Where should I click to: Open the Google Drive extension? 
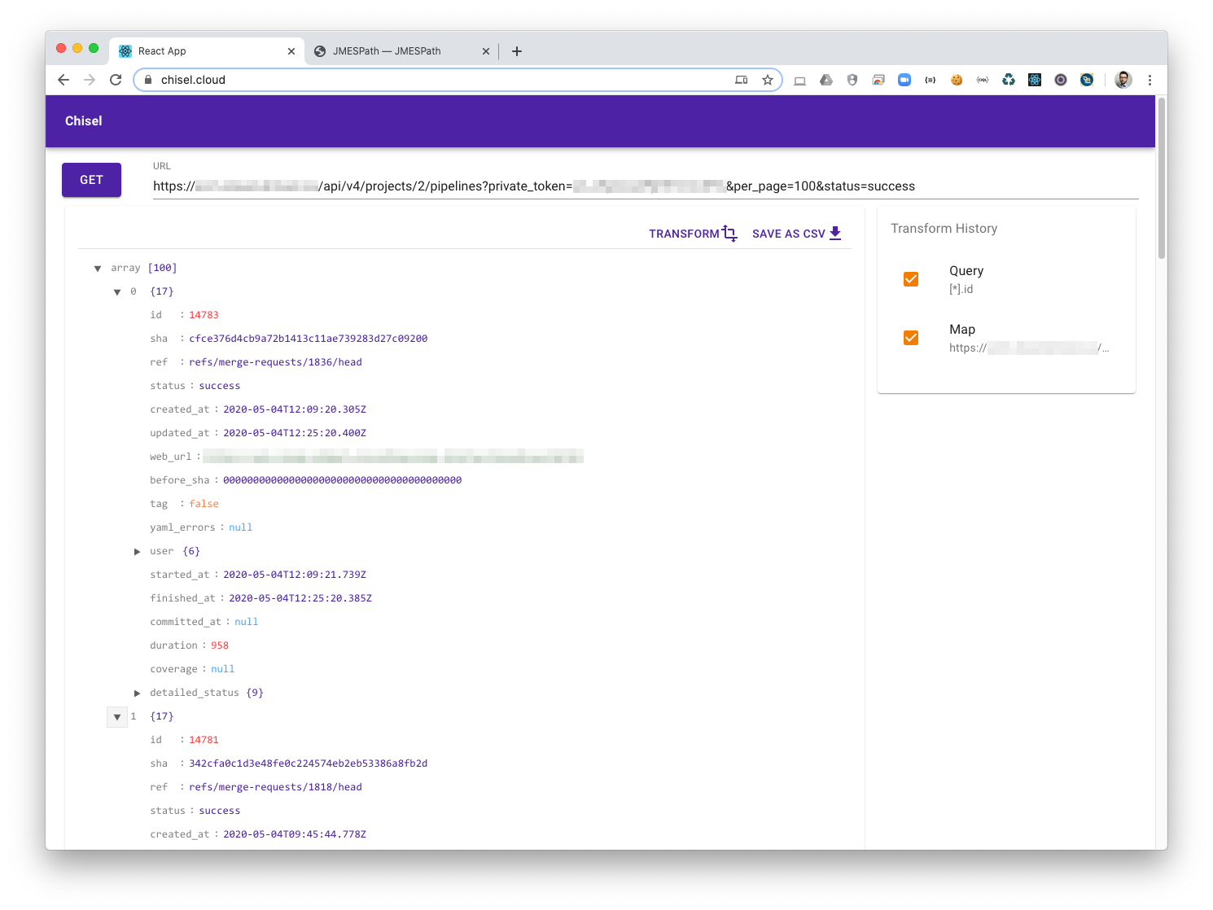pos(826,80)
